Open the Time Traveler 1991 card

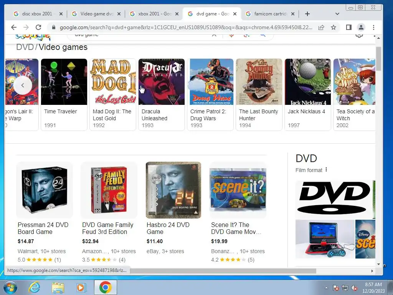coord(64,94)
